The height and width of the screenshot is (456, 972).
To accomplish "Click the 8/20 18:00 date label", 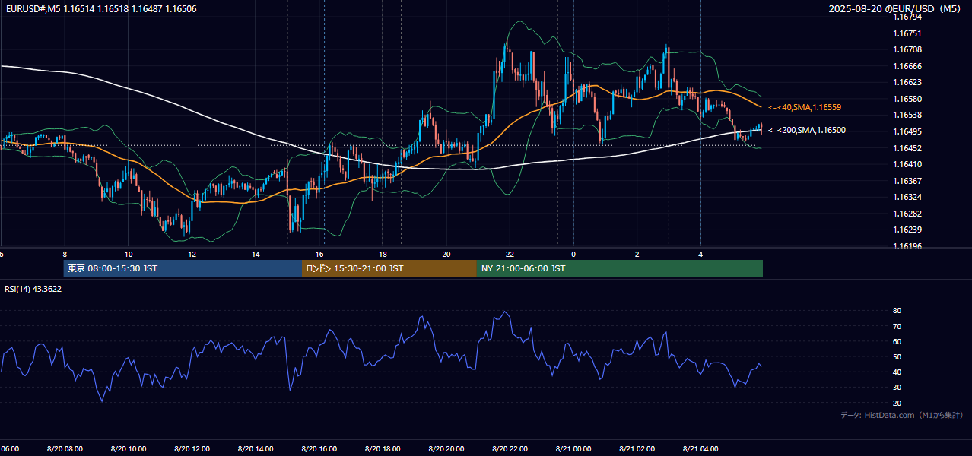I will coord(383,449).
